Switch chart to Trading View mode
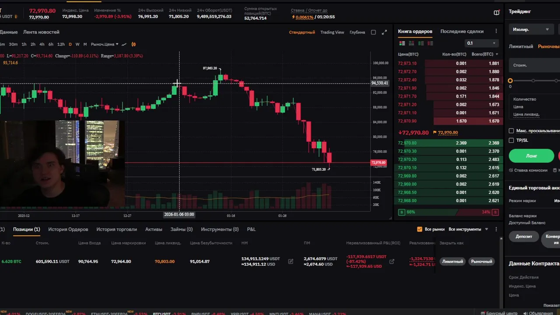This screenshot has width=560, height=315. [332, 32]
